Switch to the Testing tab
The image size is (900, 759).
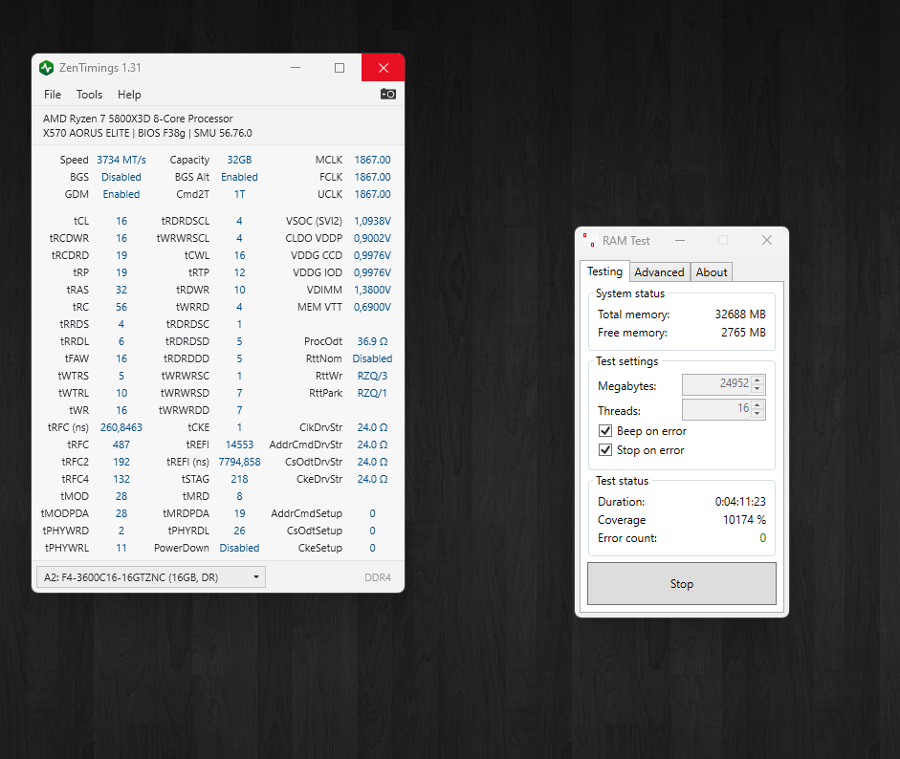(604, 271)
